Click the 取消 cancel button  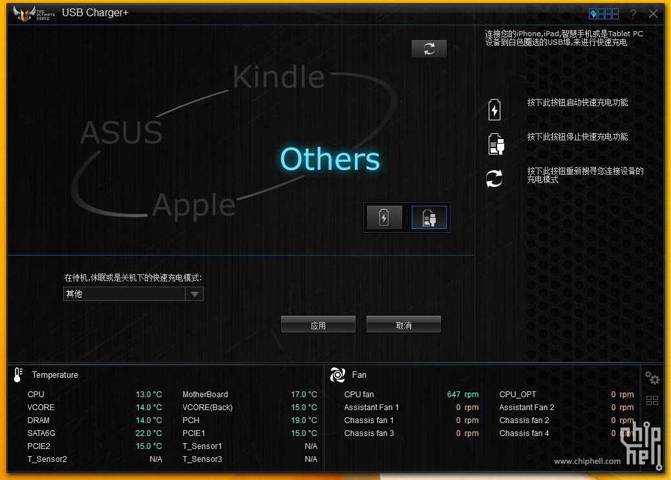tap(403, 325)
